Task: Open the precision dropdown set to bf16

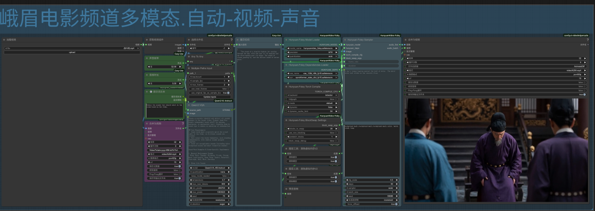Action: [x=313, y=52]
